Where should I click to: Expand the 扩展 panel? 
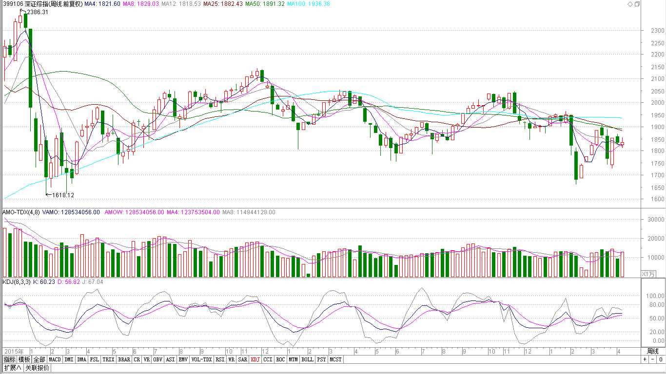(x=12, y=368)
